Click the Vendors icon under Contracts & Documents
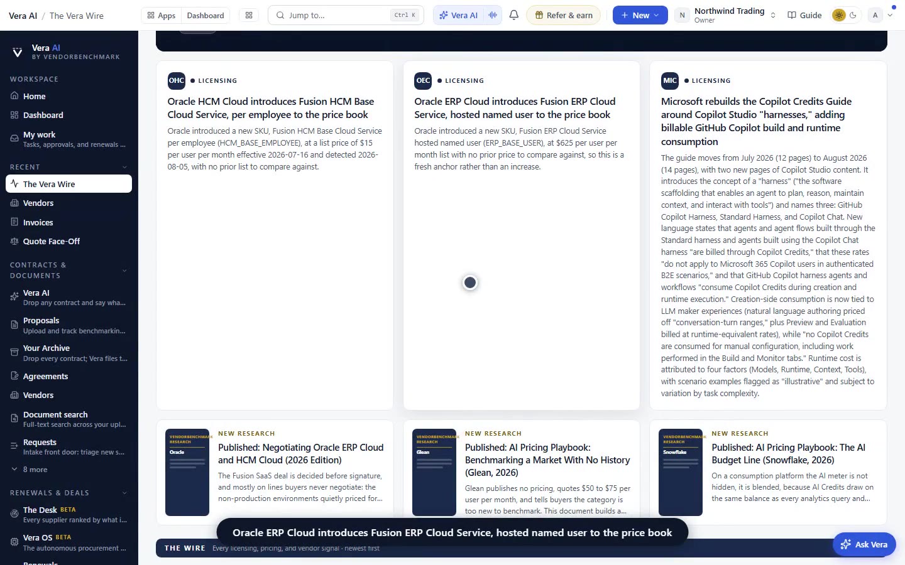The width and height of the screenshot is (905, 565). tap(14, 395)
